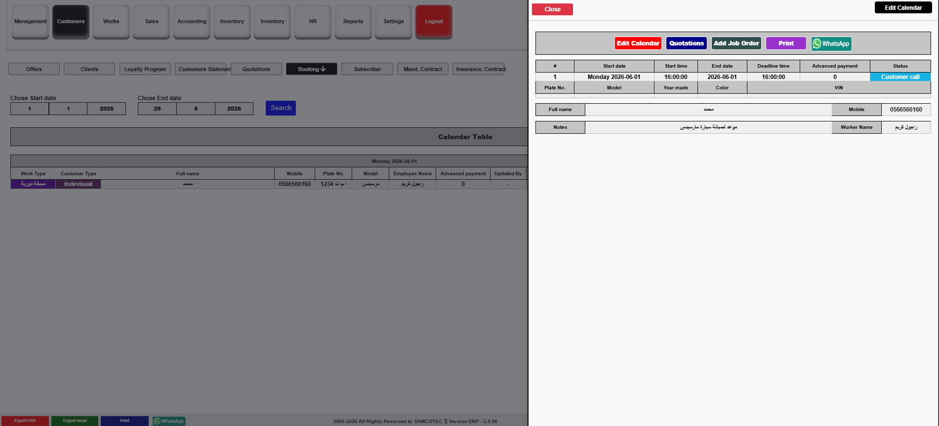The height and width of the screenshot is (426, 939).
Task: Click the purple Print button in panel
Action: pyautogui.click(x=786, y=43)
